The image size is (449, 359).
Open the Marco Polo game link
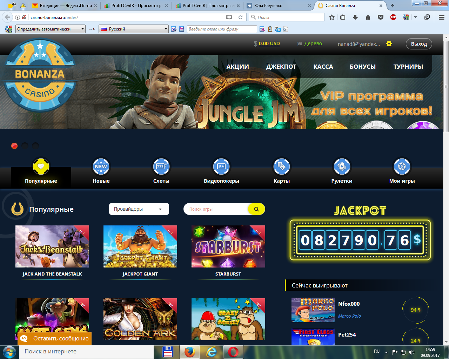tap(349, 316)
